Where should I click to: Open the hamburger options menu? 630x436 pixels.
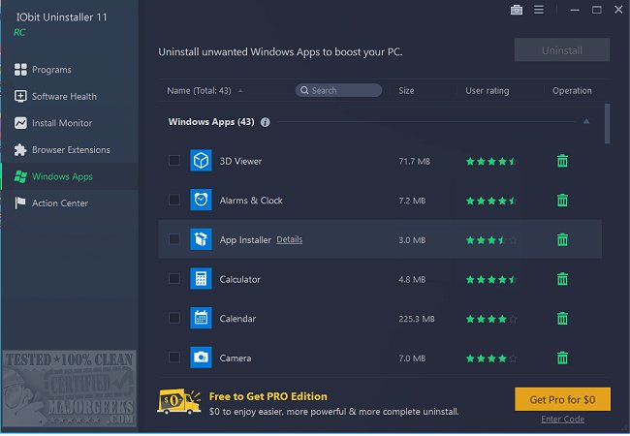(x=539, y=10)
